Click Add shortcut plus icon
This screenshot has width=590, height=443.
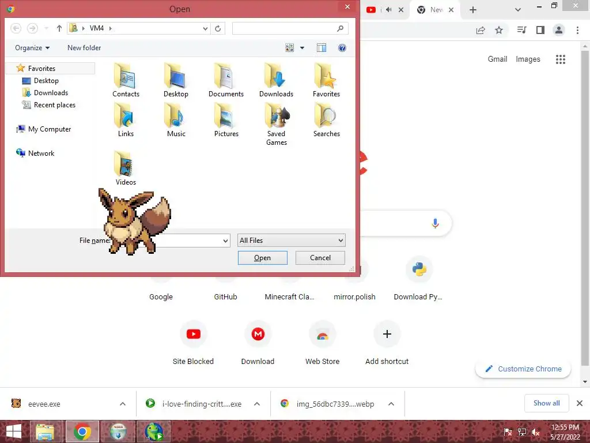pos(387,334)
